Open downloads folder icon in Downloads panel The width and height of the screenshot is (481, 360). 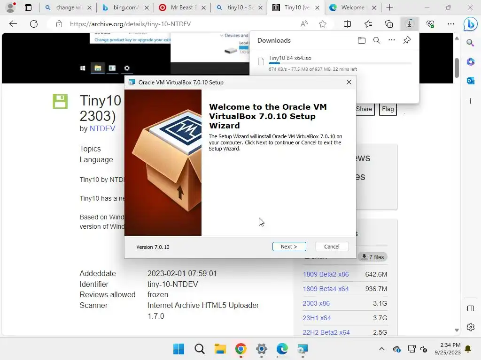point(361,40)
